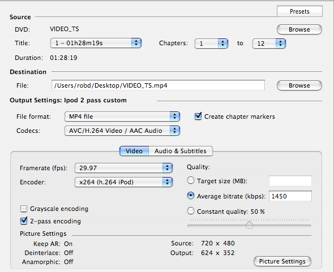Expand the File format MP4 file menu

coord(122,116)
